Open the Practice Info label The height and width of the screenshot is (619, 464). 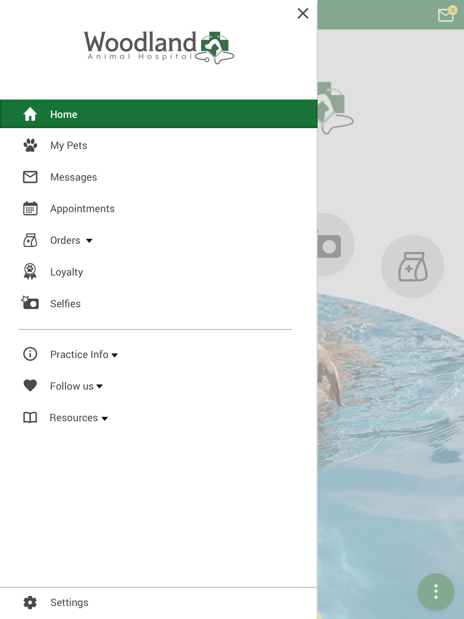(79, 355)
